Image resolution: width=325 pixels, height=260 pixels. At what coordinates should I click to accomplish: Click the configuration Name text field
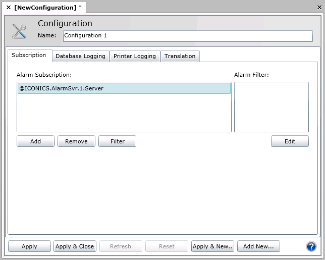pyautogui.click(x=188, y=36)
